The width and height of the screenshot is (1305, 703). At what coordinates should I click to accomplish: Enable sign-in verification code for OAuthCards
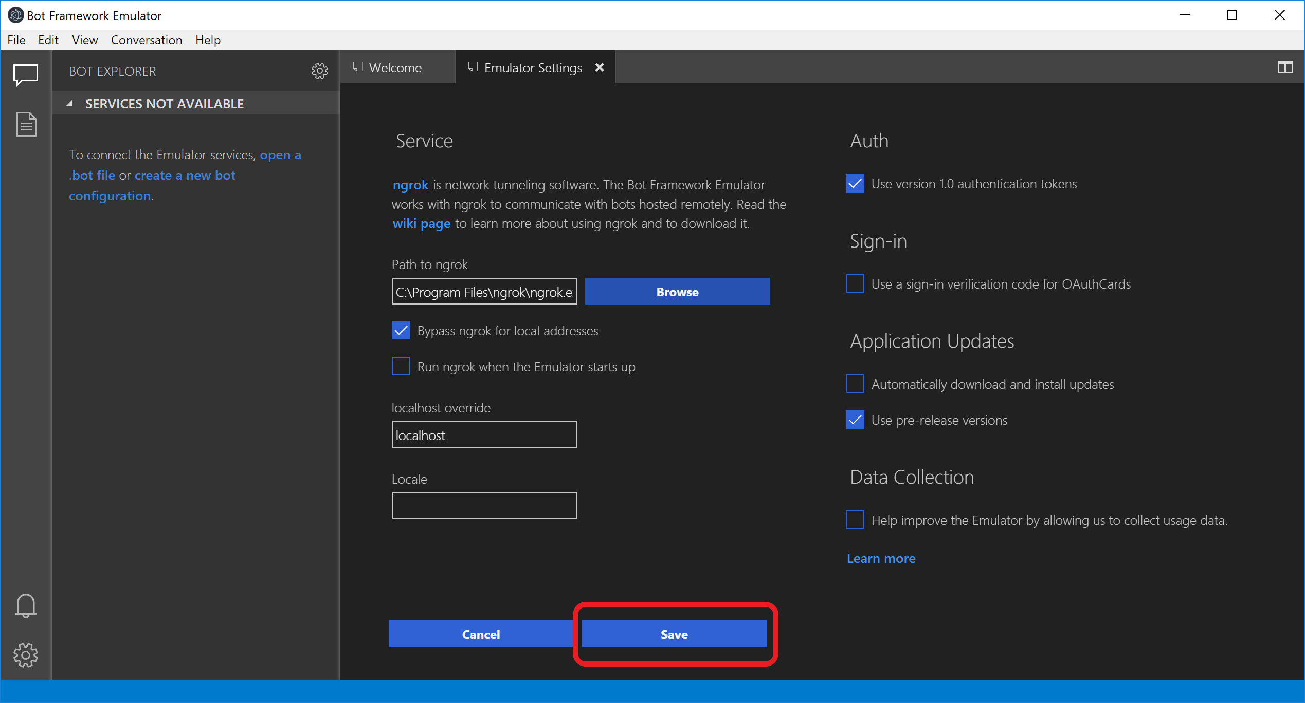(854, 283)
